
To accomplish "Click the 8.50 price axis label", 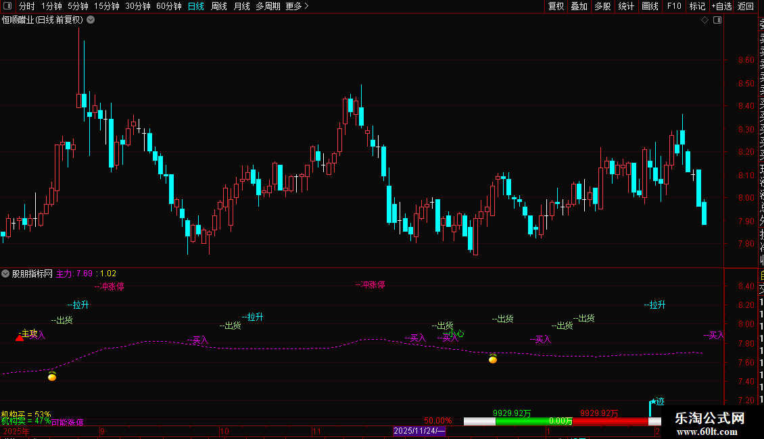I will coord(746,83).
